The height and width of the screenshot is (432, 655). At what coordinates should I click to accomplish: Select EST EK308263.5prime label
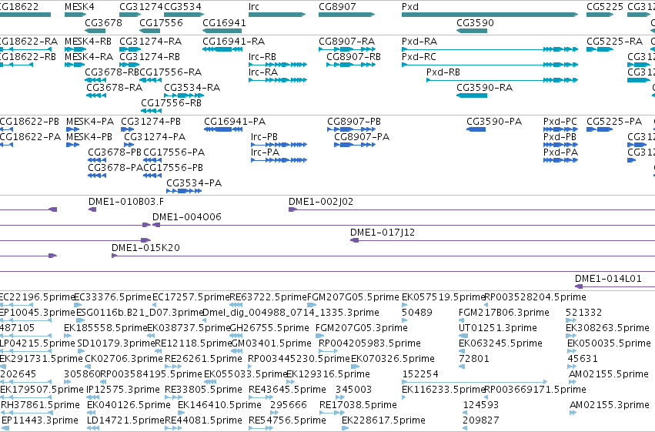(x=607, y=328)
